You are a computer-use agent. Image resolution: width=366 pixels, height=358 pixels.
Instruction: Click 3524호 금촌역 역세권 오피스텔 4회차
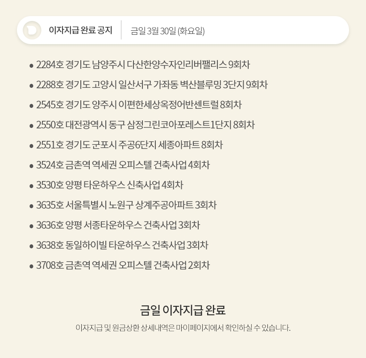pyautogui.click(x=123, y=165)
